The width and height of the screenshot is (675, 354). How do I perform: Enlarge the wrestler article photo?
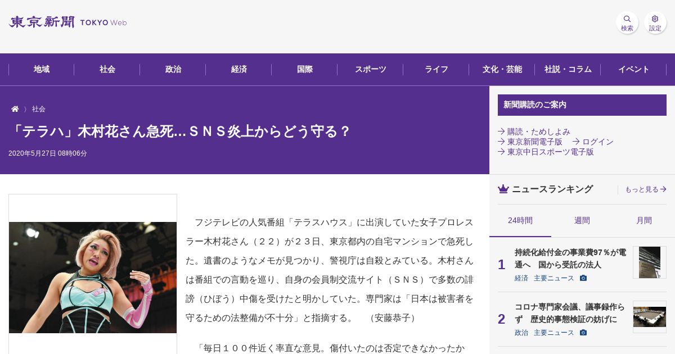[93, 278]
